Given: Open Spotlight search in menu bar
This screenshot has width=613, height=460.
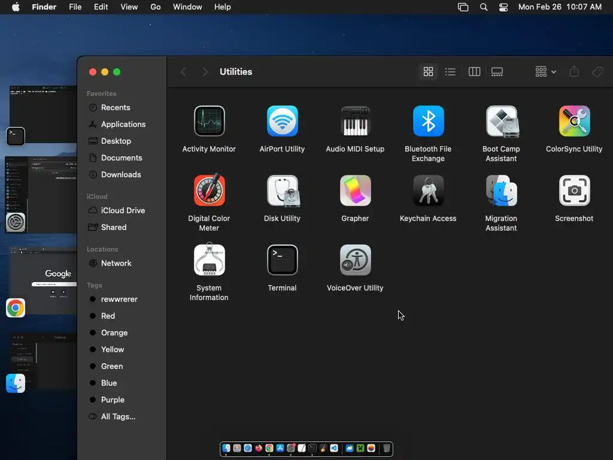Looking at the screenshot, I should coord(484,7).
